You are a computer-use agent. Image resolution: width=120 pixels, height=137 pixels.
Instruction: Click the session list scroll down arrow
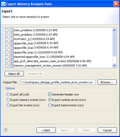[114, 65]
